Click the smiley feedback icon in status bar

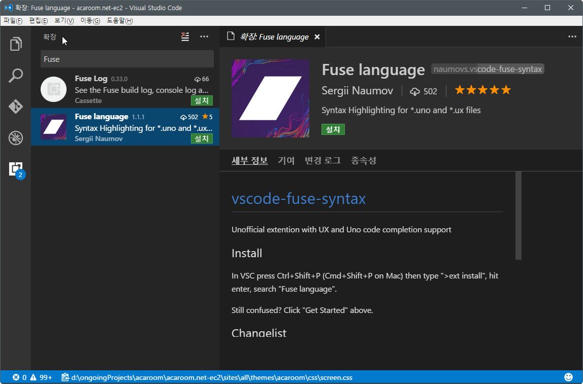point(568,377)
